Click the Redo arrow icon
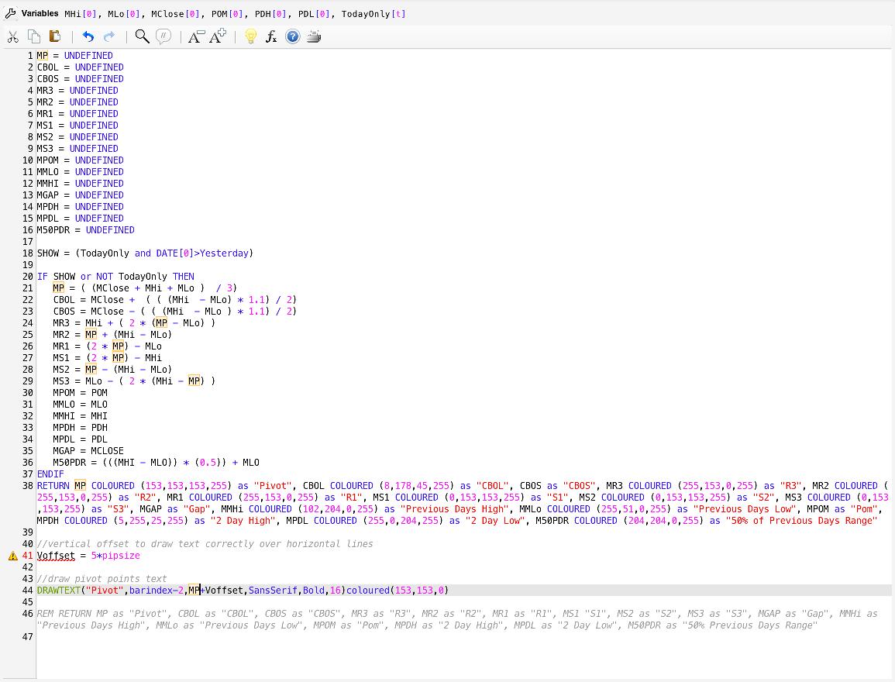The image size is (895, 682). [109, 36]
